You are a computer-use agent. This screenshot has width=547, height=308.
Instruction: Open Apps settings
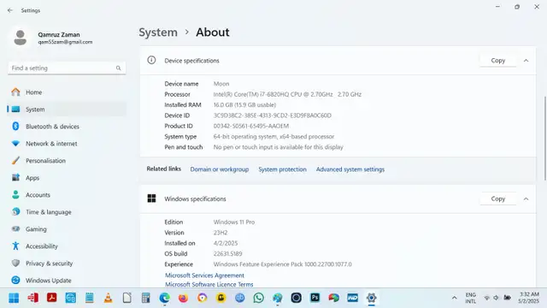[67, 178]
